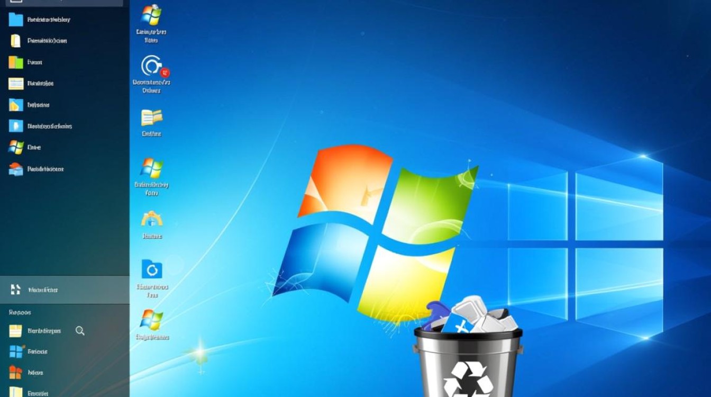The height and width of the screenshot is (397, 711).
Task: Open the white circular icon with red badge
Action: pos(153,67)
